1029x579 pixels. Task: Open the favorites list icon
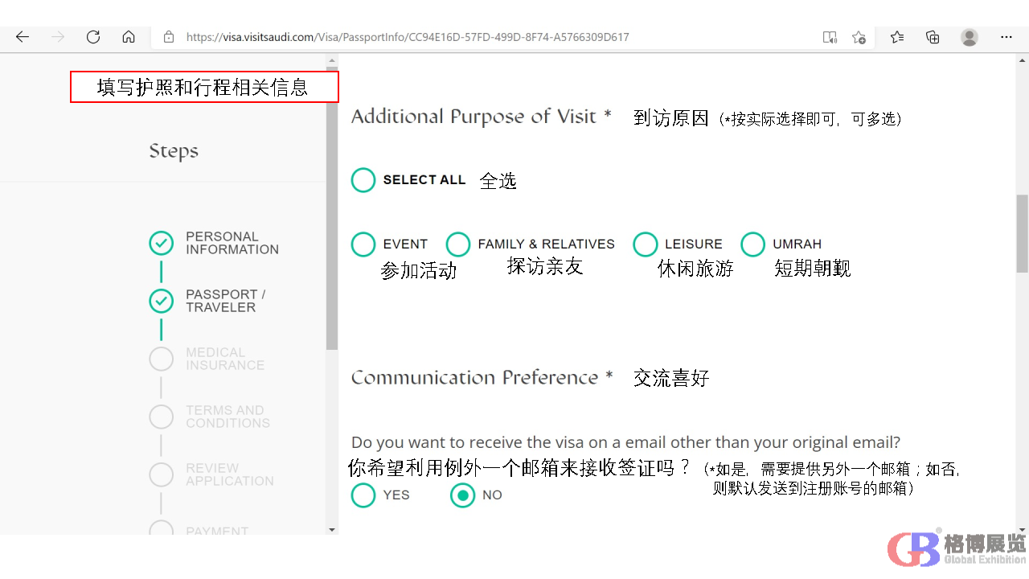pyautogui.click(x=897, y=37)
